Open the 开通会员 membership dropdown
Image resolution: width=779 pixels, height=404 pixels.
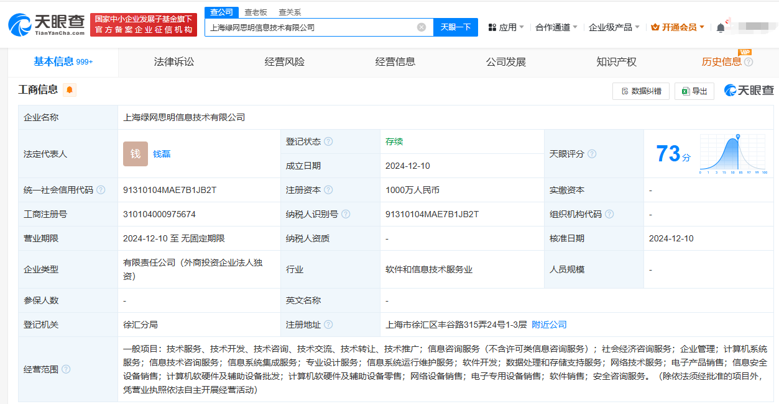point(678,27)
